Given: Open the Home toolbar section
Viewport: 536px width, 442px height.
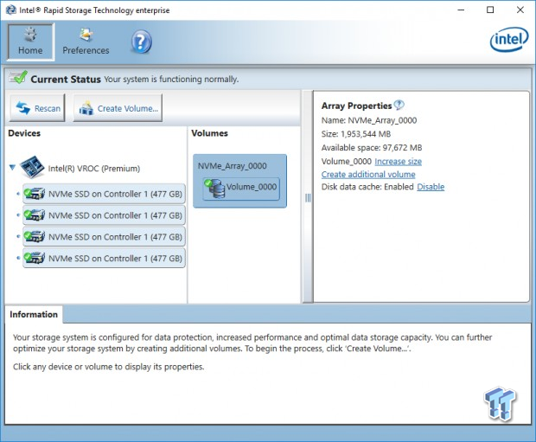Looking at the screenshot, I should (30, 42).
